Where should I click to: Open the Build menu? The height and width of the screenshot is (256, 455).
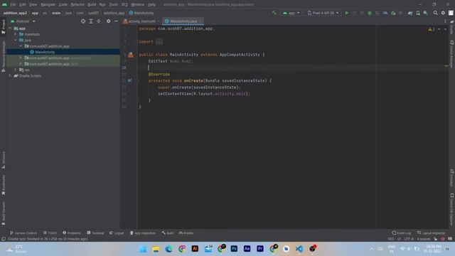pyautogui.click(x=92, y=5)
